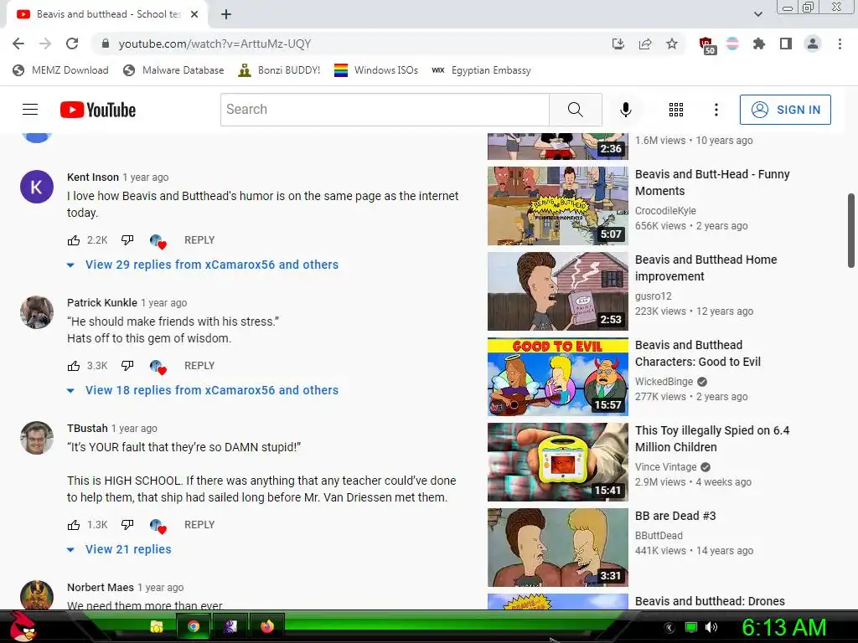Click the page vertical scrollbar thumb

click(x=851, y=230)
